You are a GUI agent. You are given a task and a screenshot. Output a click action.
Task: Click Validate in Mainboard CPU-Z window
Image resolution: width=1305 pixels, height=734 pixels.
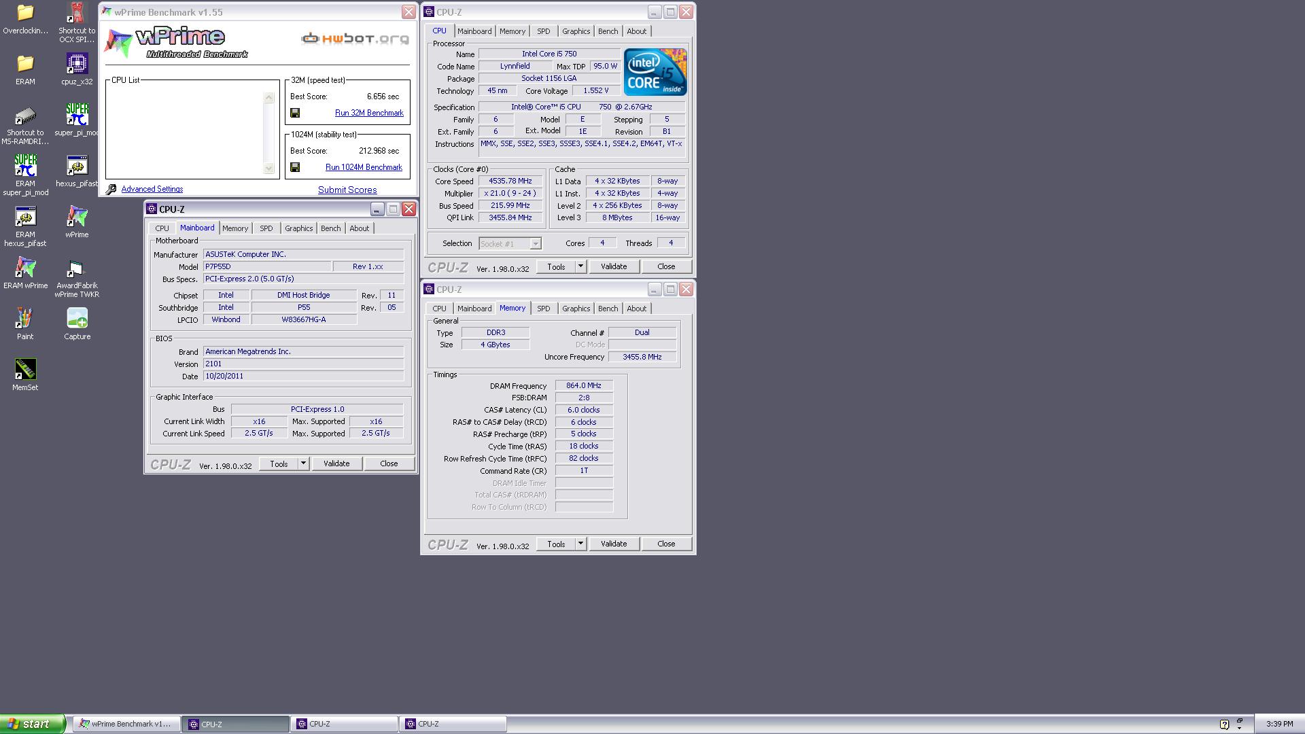pyautogui.click(x=336, y=464)
